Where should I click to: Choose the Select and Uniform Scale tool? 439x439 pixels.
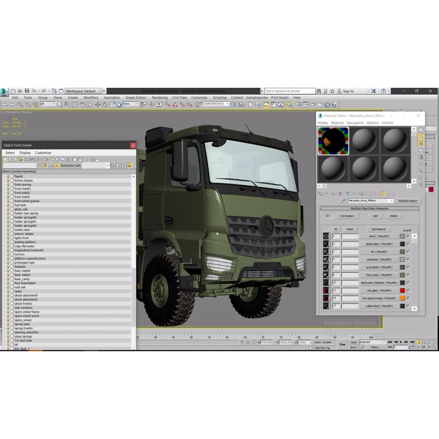click(113, 105)
